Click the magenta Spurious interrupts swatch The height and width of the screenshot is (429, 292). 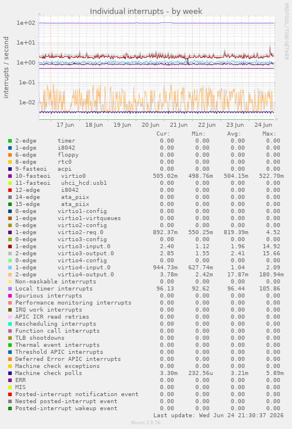tap(10, 296)
